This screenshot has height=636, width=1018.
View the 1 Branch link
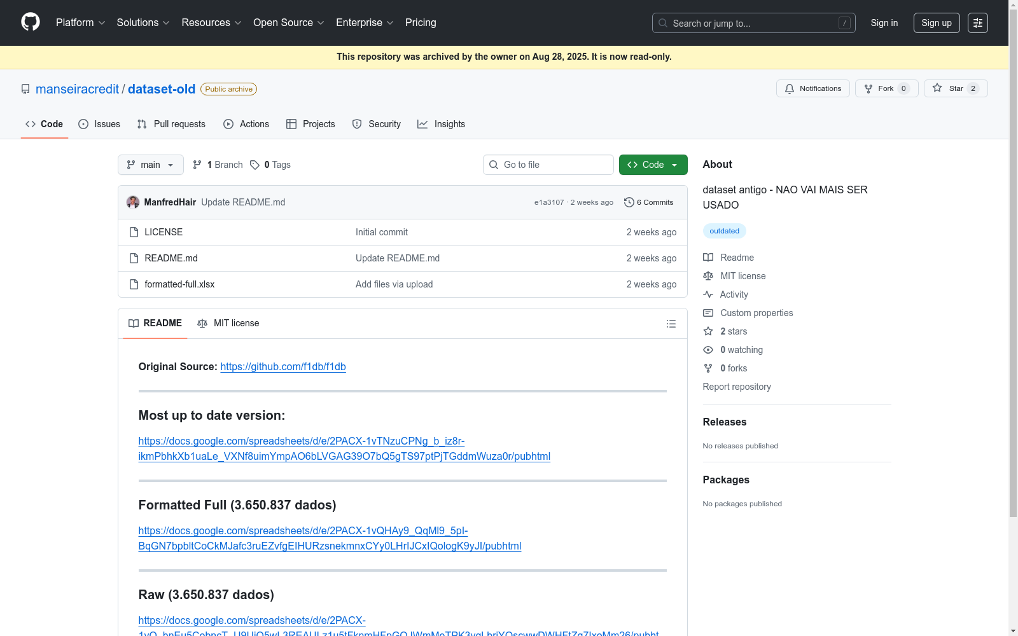click(218, 165)
